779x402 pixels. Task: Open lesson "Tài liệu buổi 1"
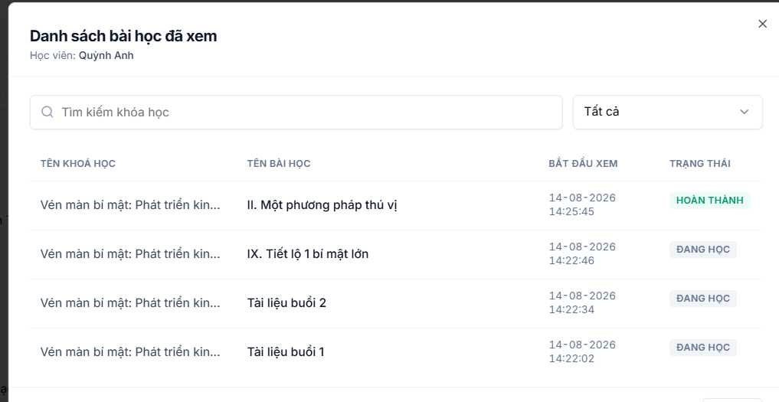coord(286,351)
